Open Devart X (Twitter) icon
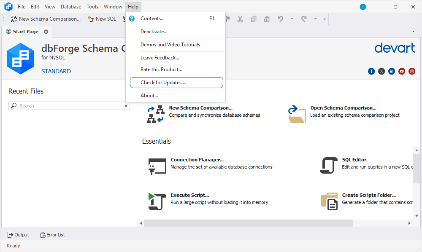 381,71
